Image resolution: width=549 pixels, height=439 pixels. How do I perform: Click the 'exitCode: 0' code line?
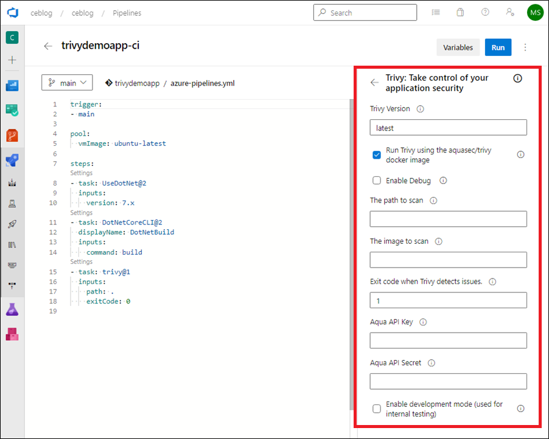(108, 301)
